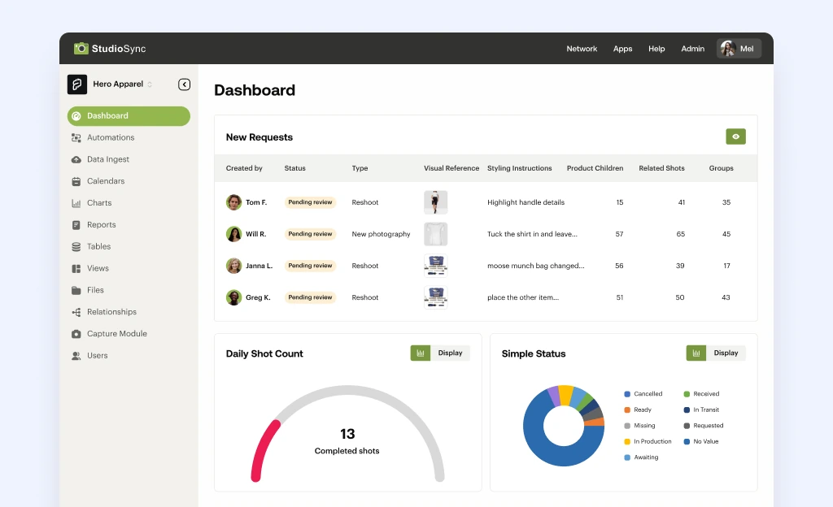The width and height of the screenshot is (833, 507).
Task: Click the Files folder icon
Action: click(76, 290)
